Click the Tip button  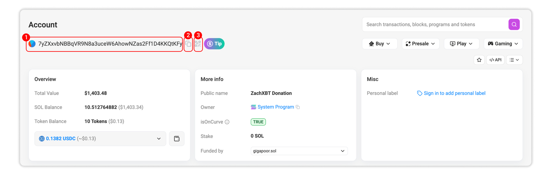(214, 44)
